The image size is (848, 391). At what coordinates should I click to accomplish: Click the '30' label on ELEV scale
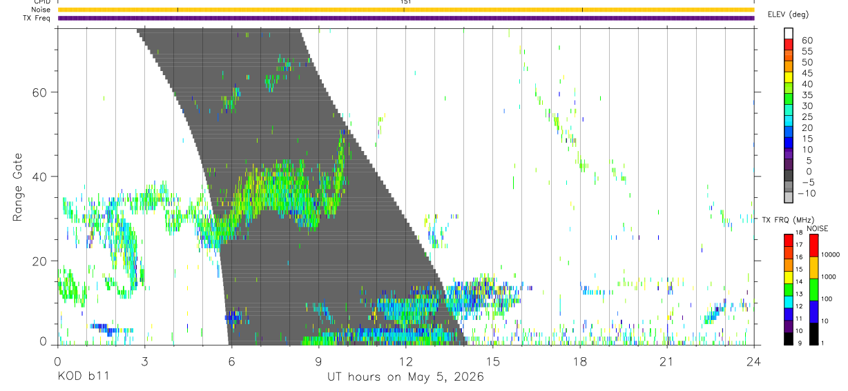coord(807,106)
